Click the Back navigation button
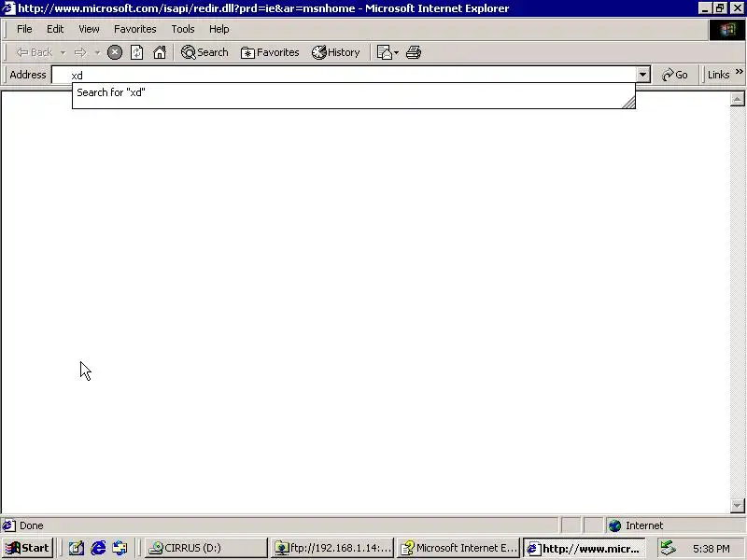The width and height of the screenshot is (747, 560). tap(34, 52)
